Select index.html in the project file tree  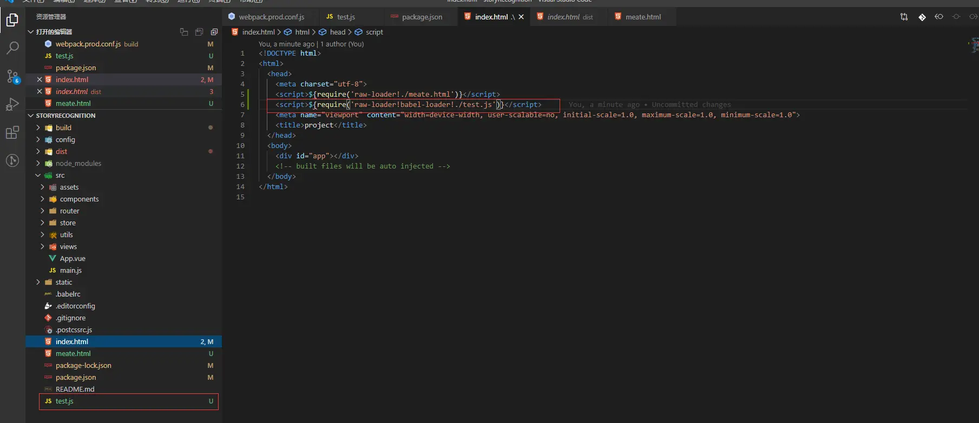pyautogui.click(x=123, y=341)
